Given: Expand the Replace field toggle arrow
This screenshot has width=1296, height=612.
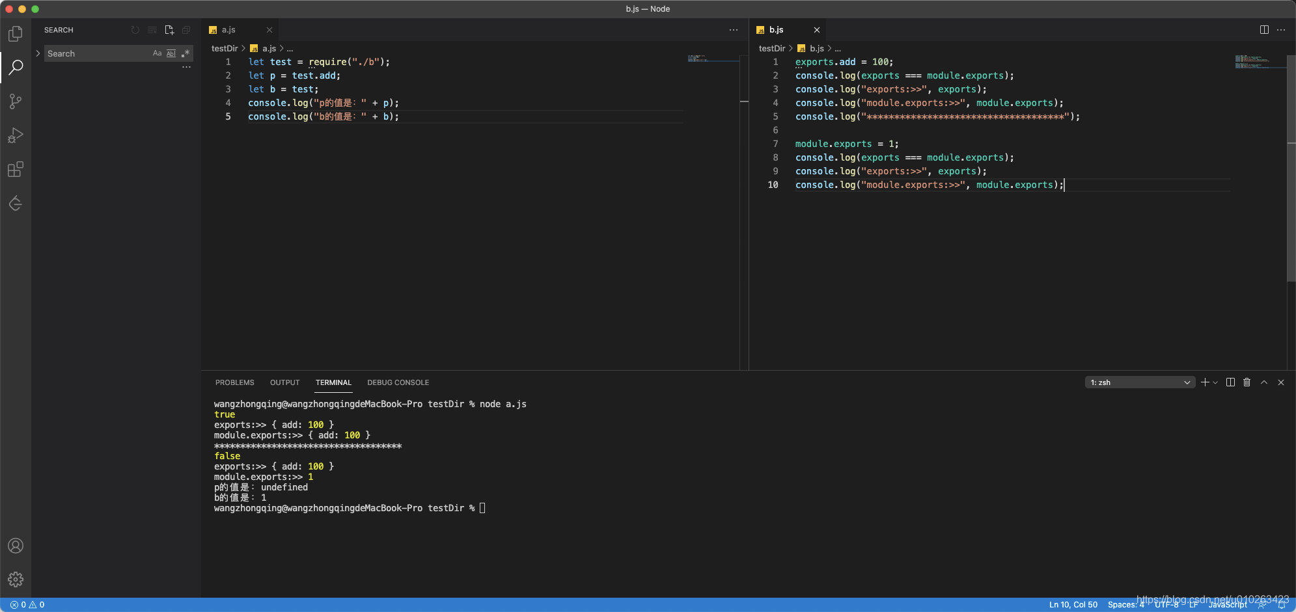Looking at the screenshot, I should [38, 53].
